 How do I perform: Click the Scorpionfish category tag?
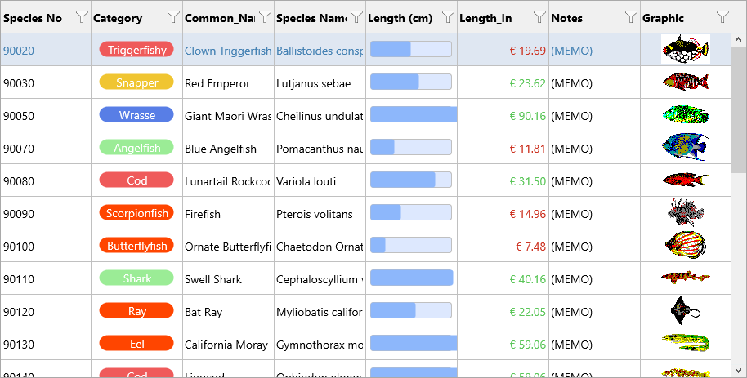tap(136, 213)
